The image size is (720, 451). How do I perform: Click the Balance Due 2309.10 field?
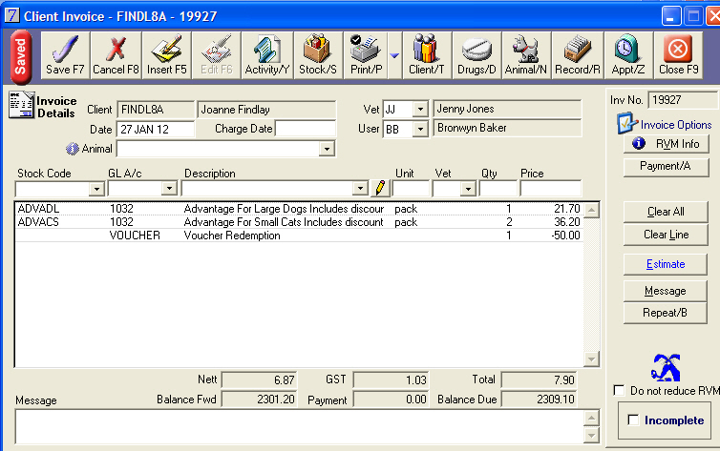point(539,400)
